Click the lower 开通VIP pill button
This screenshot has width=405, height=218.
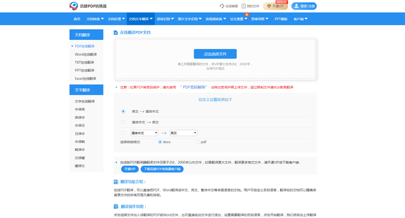(130, 169)
